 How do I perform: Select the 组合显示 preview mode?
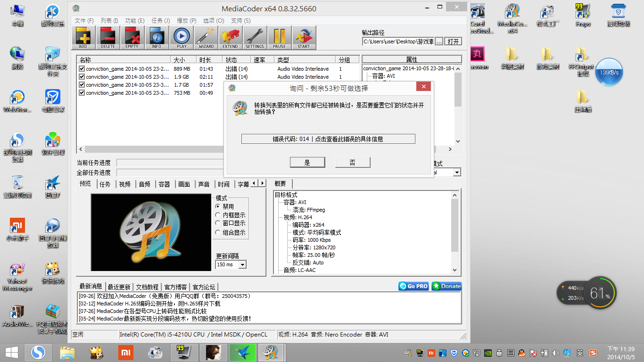(218, 232)
